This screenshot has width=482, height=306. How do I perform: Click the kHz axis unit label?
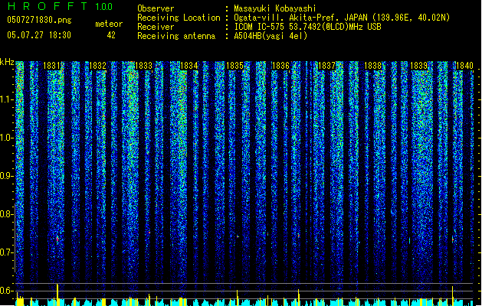[x=7, y=62]
